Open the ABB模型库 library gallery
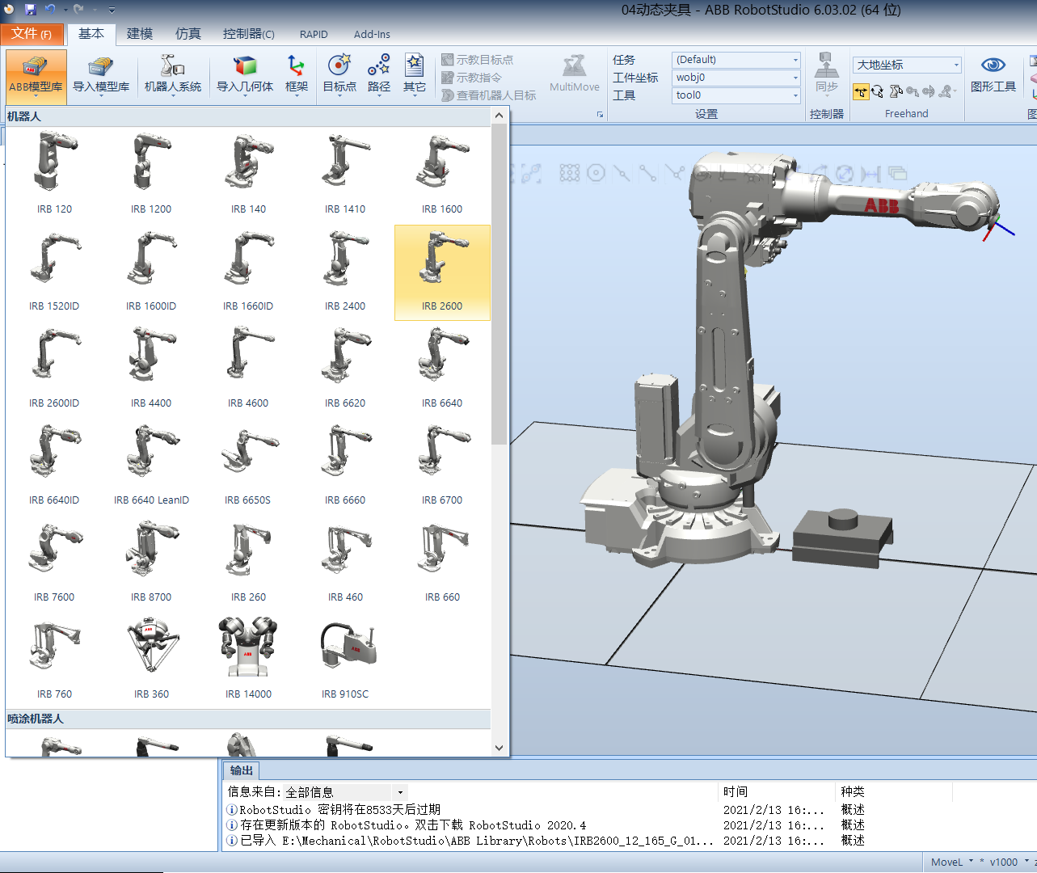This screenshot has width=1037, height=873. [x=36, y=77]
